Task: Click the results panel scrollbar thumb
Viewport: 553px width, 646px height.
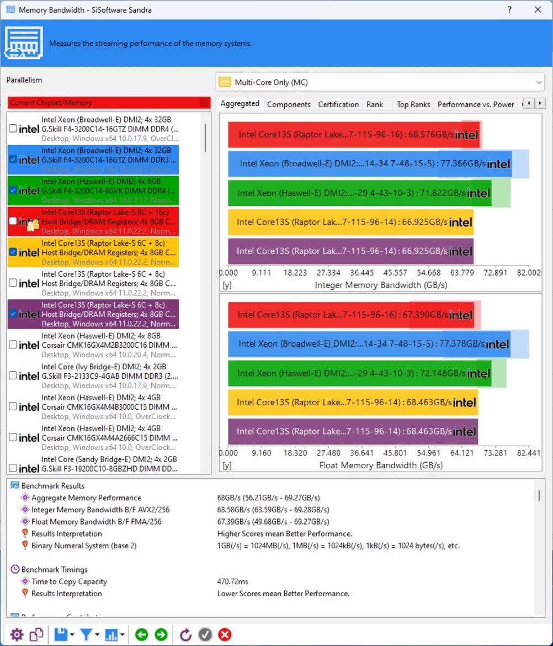Action: [539, 496]
